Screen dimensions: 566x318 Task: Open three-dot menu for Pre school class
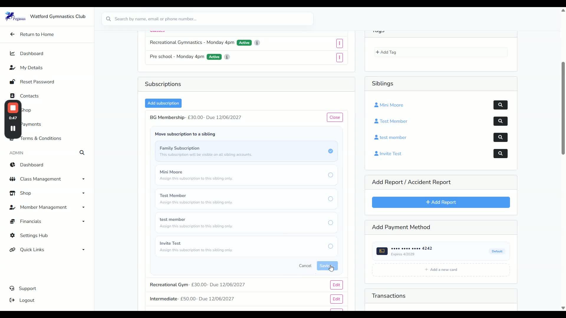coord(339,57)
